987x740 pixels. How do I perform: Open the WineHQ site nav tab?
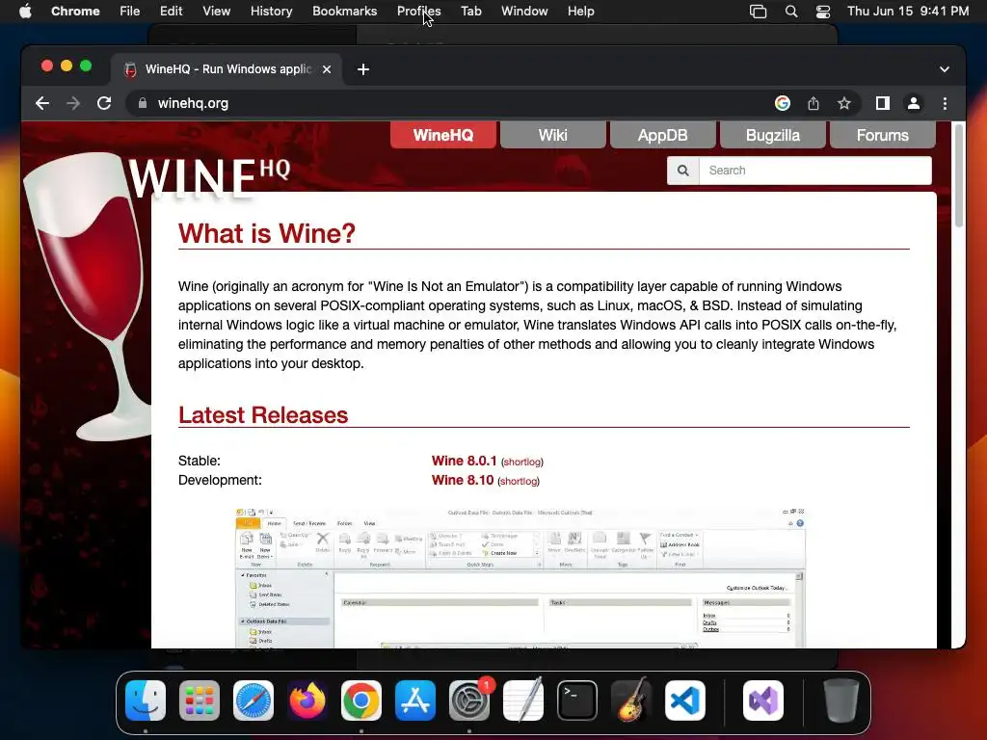(443, 135)
